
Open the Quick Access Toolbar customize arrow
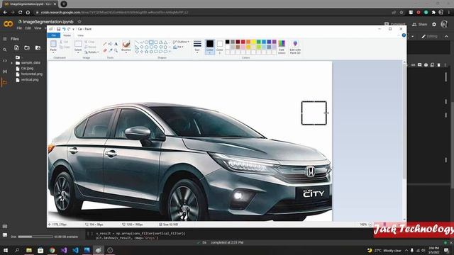click(73, 29)
